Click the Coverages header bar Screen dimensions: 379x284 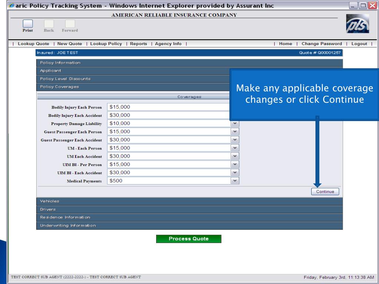coord(133,97)
